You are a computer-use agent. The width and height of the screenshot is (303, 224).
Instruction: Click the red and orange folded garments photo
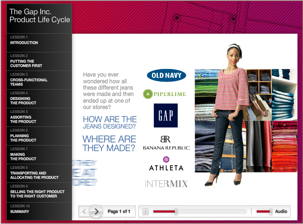(284, 146)
